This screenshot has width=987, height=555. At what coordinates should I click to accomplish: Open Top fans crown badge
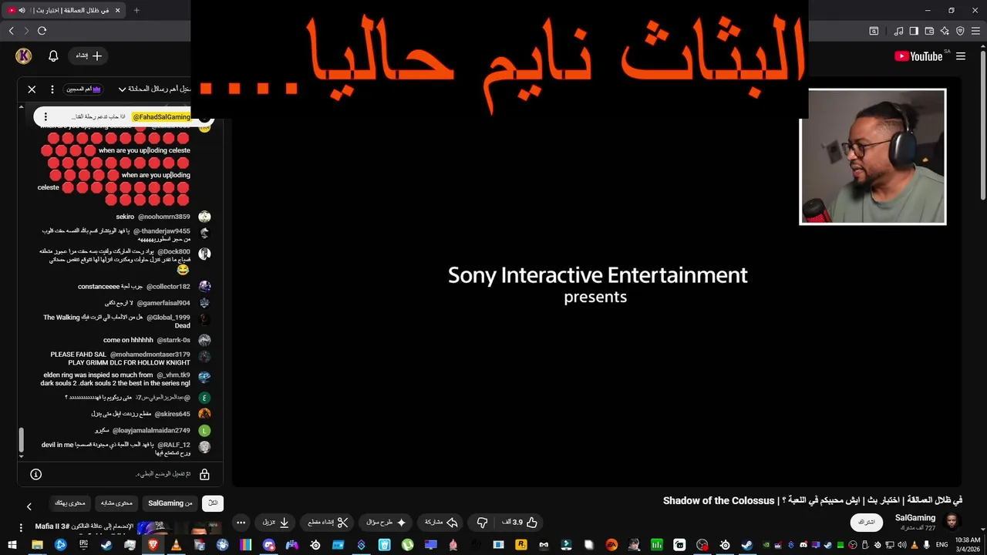tap(85, 89)
